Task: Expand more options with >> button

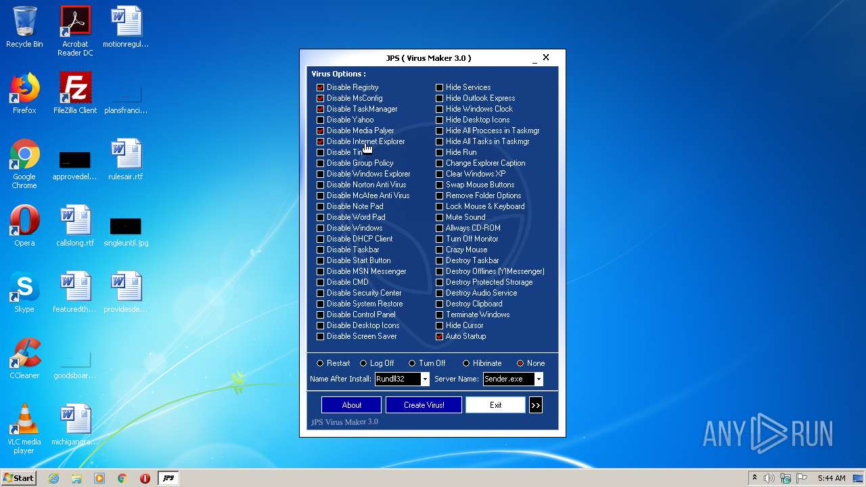Action: coord(536,405)
